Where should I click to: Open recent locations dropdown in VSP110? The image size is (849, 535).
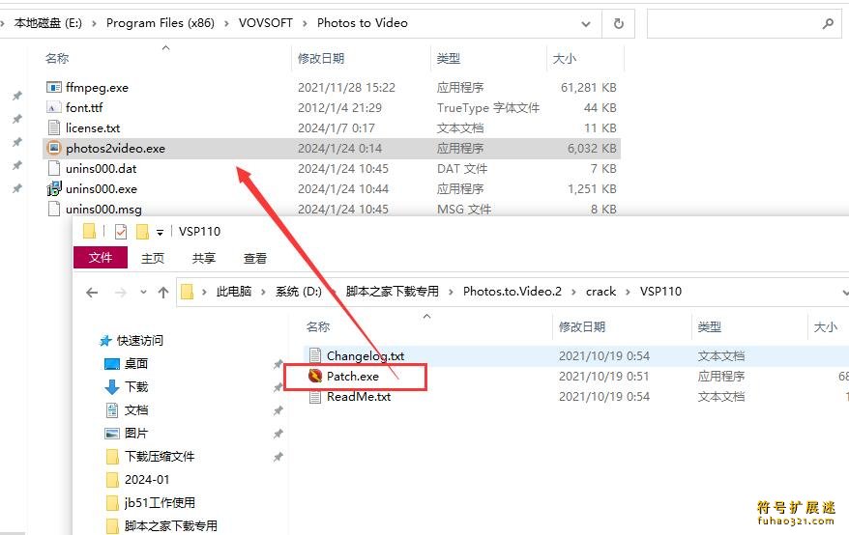tap(143, 293)
